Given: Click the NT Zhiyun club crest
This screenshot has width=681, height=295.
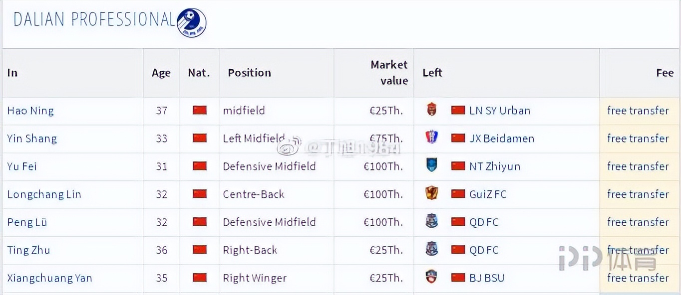Looking at the screenshot, I should (x=432, y=166).
